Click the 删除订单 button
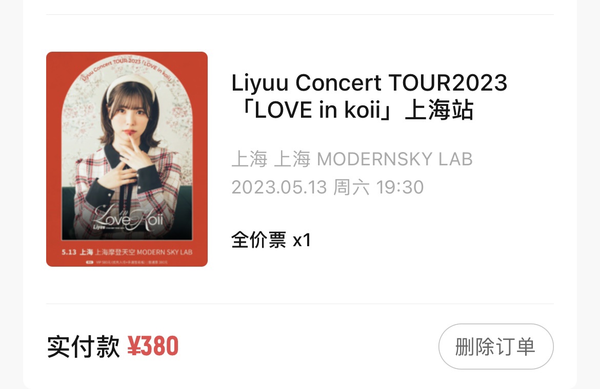This screenshot has height=389, width=600. tap(496, 347)
